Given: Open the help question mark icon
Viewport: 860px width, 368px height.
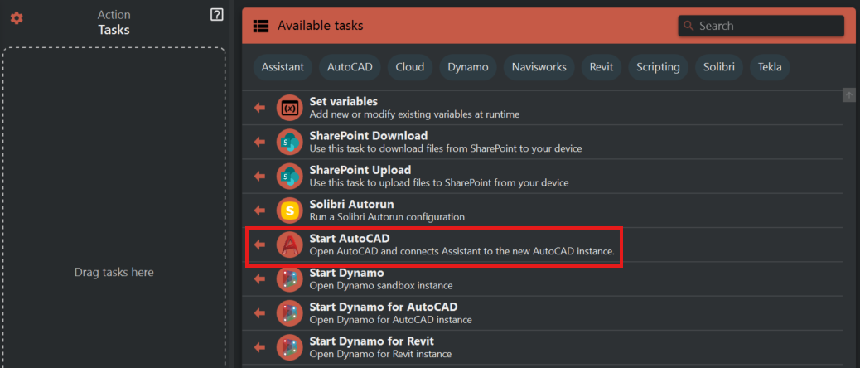Looking at the screenshot, I should click(x=216, y=16).
